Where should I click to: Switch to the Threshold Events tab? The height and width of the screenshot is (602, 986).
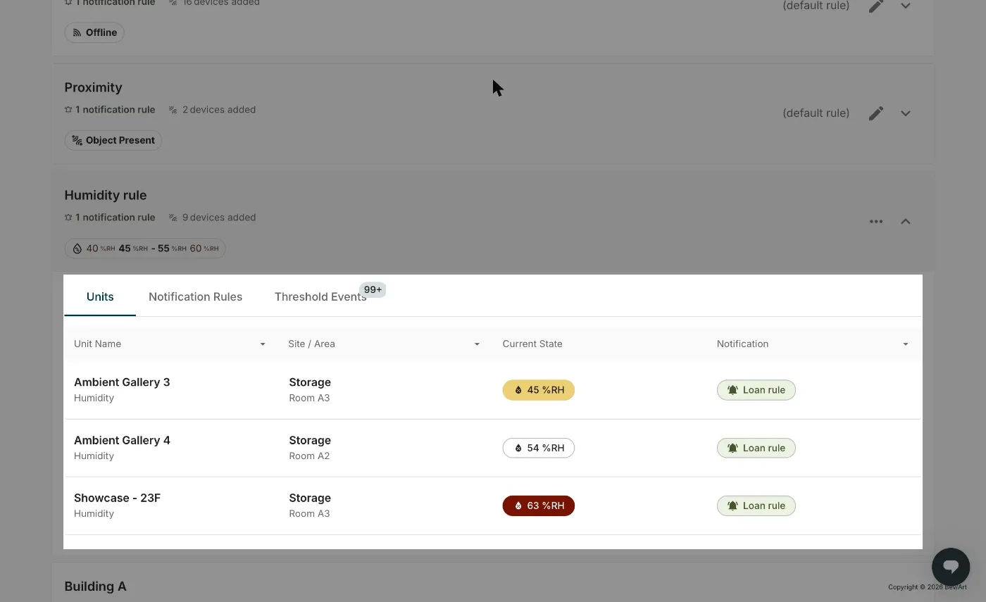pos(320,297)
